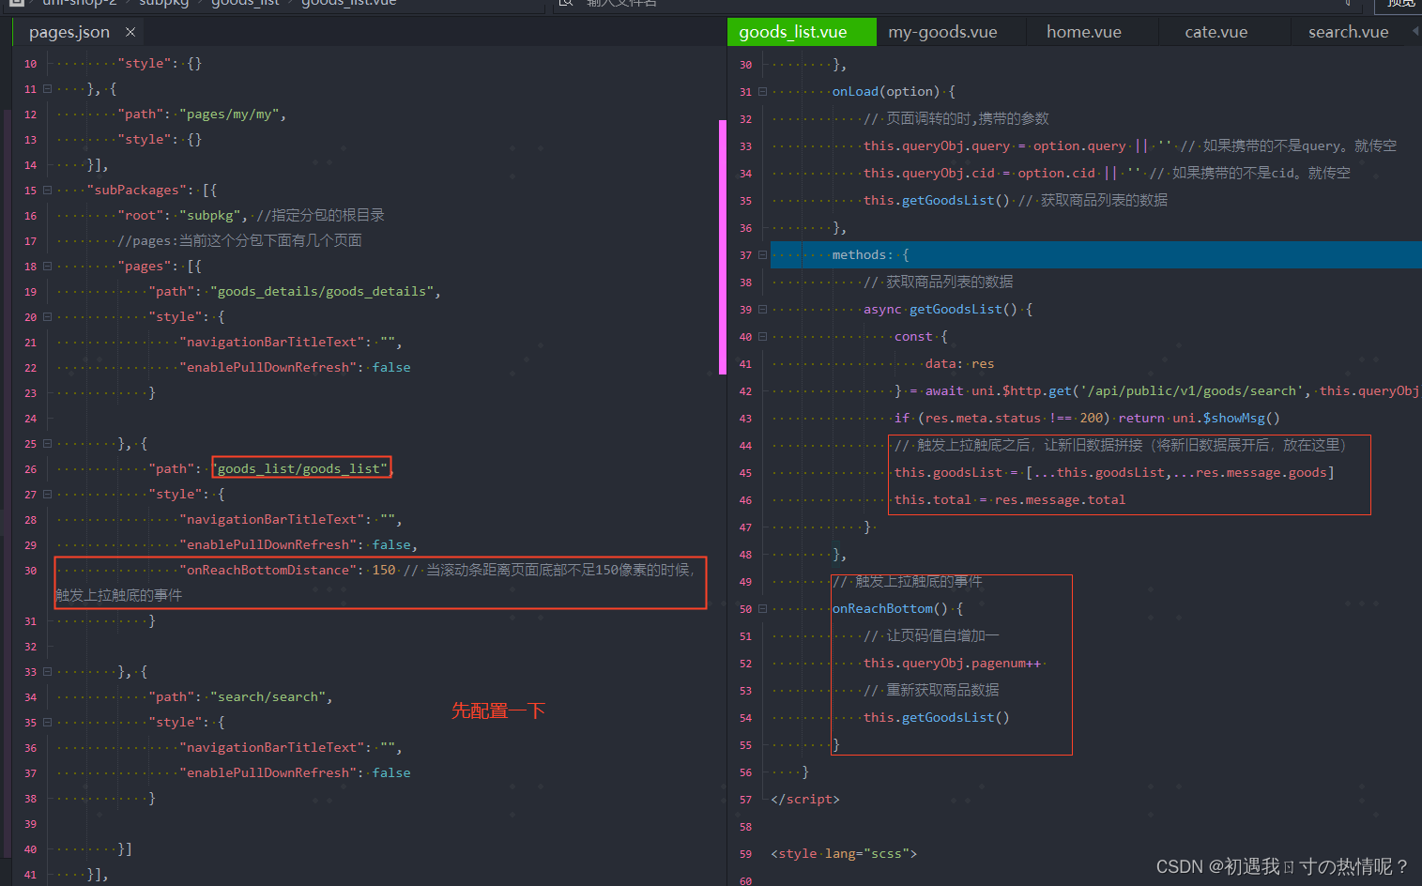
Task: Show more tabs via the tab-bar arrow
Action: point(1414,31)
